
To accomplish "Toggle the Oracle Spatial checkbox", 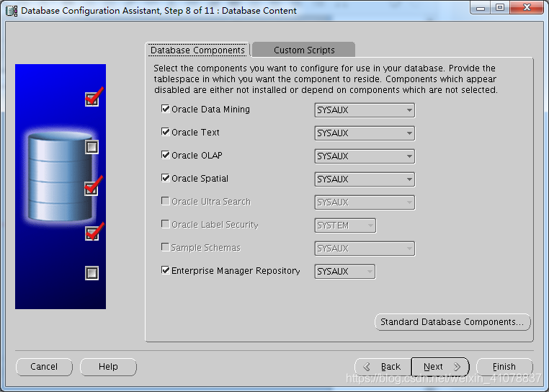I will click(x=165, y=178).
